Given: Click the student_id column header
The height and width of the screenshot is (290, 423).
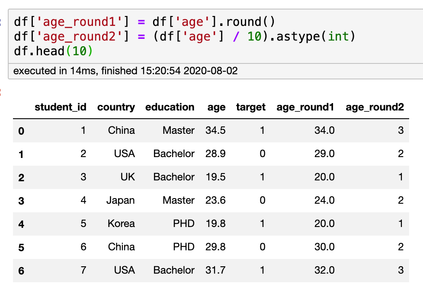Looking at the screenshot, I should click(61, 107).
